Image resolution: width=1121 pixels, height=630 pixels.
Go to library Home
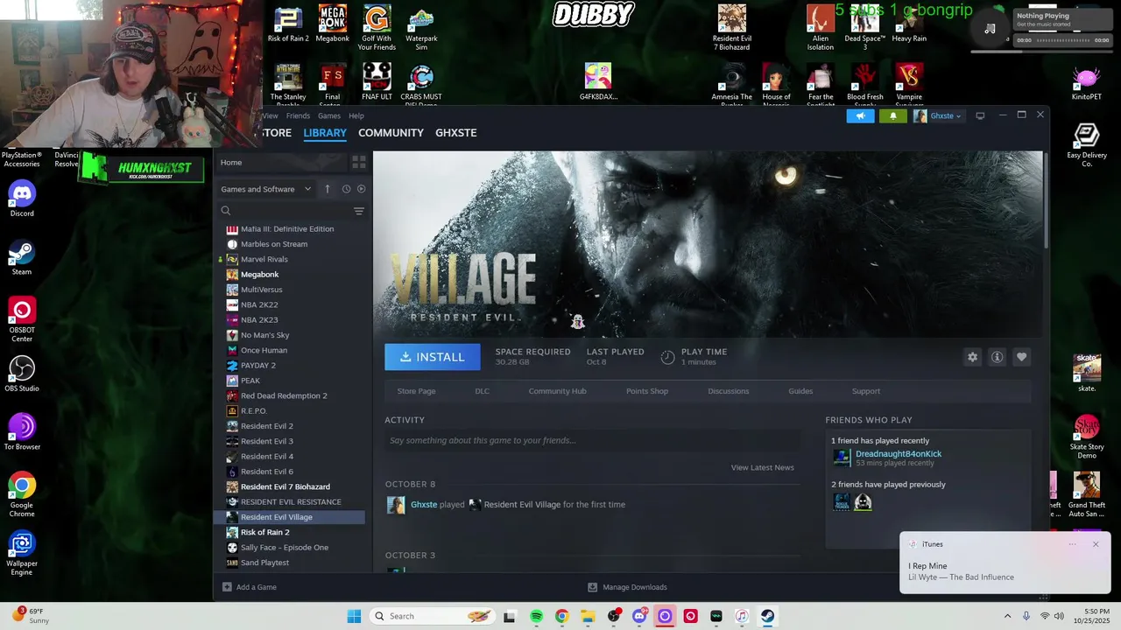click(231, 163)
